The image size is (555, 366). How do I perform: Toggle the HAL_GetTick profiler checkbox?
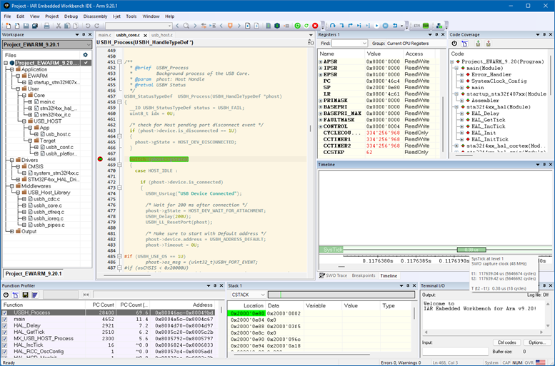(5, 332)
